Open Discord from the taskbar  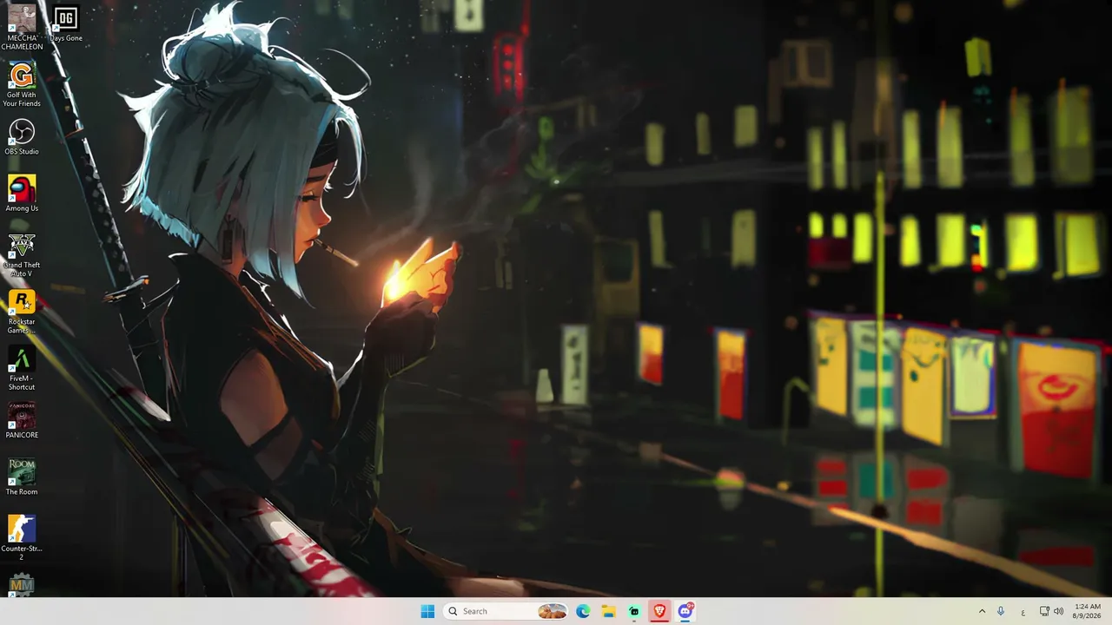click(685, 611)
